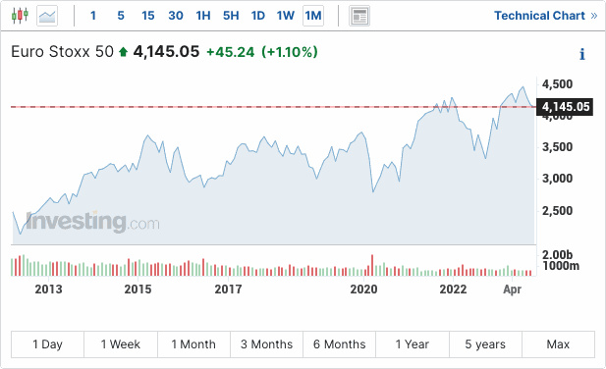Image resolution: width=606 pixels, height=369 pixels.
Task: Click the +45.24 change value
Action: pos(231,52)
